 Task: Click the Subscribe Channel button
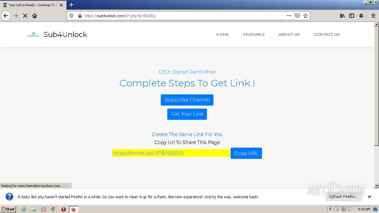click(187, 100)
